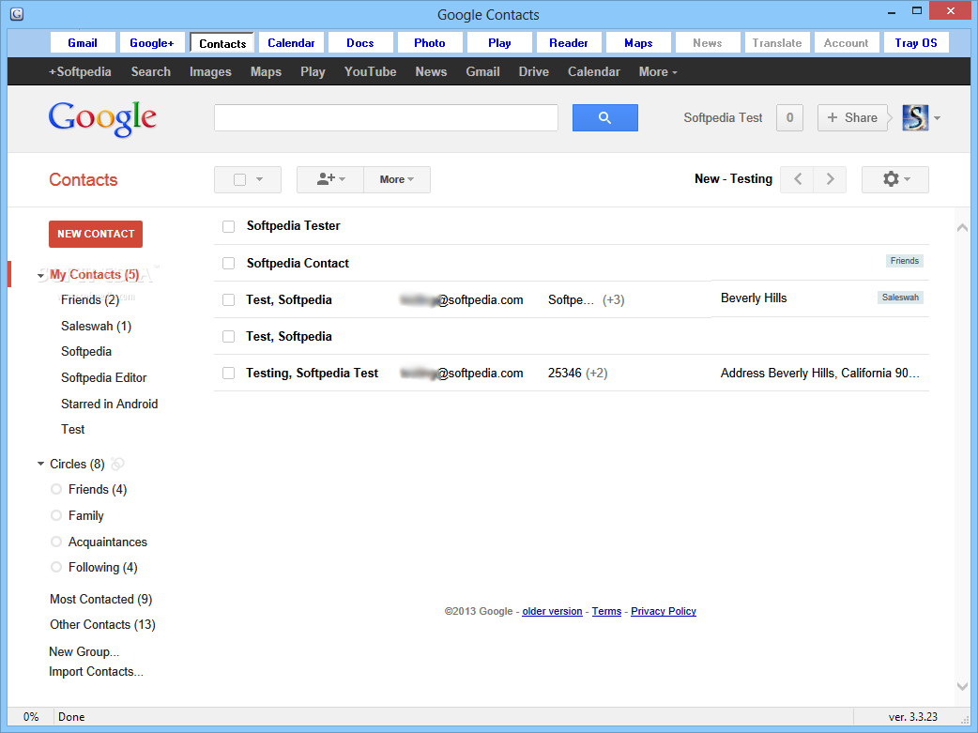
Task: Open the Photo tab
Action: click(x=430, y=43)
